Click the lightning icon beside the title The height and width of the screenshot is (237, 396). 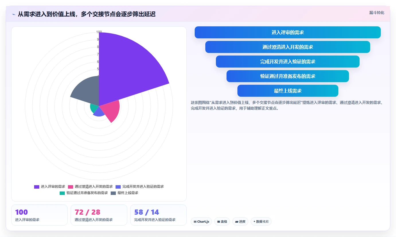pos(13,14)
